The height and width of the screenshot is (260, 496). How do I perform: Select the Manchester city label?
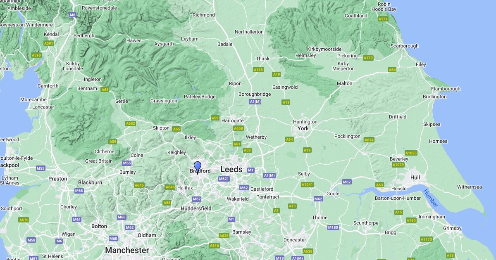[127, 250]
